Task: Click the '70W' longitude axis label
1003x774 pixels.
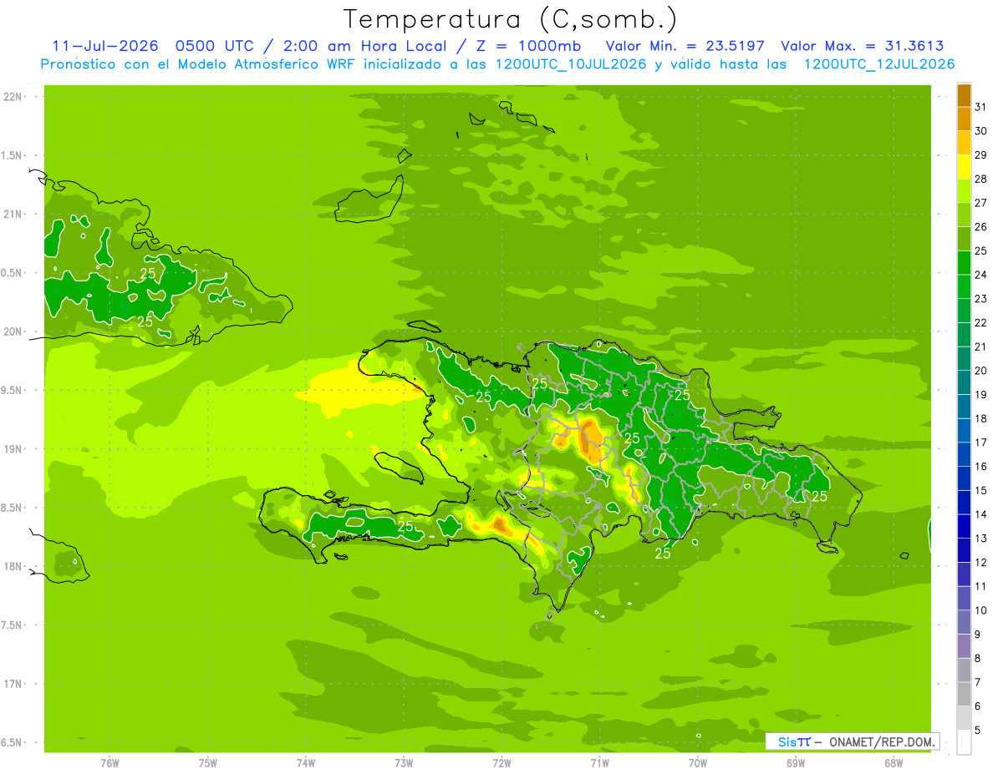Action: pyautogui.click(x=698, y=763)
